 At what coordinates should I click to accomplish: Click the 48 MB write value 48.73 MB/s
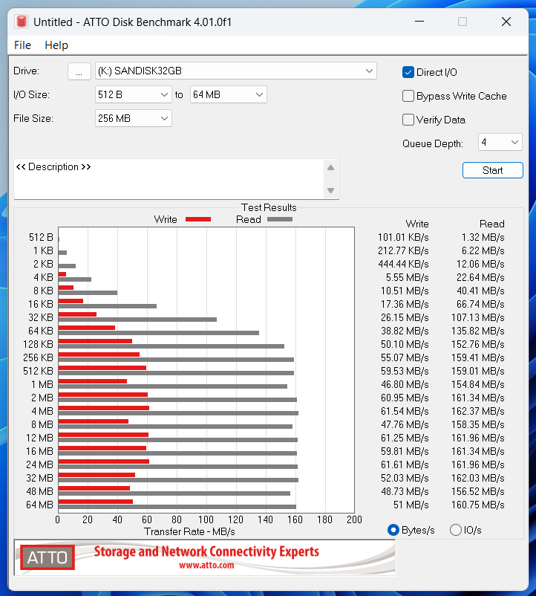(405, 491)
